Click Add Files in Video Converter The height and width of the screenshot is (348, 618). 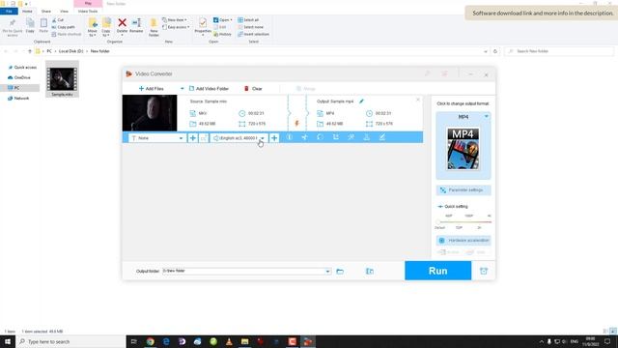[x=152, y=89]
